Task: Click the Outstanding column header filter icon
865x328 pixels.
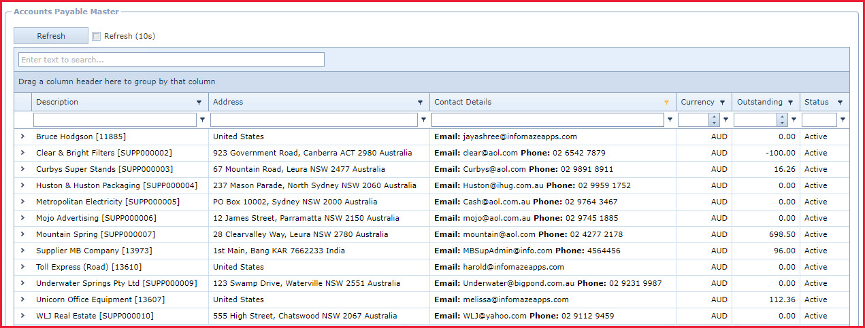Action: pyautogui.click(x=790, y=103)
